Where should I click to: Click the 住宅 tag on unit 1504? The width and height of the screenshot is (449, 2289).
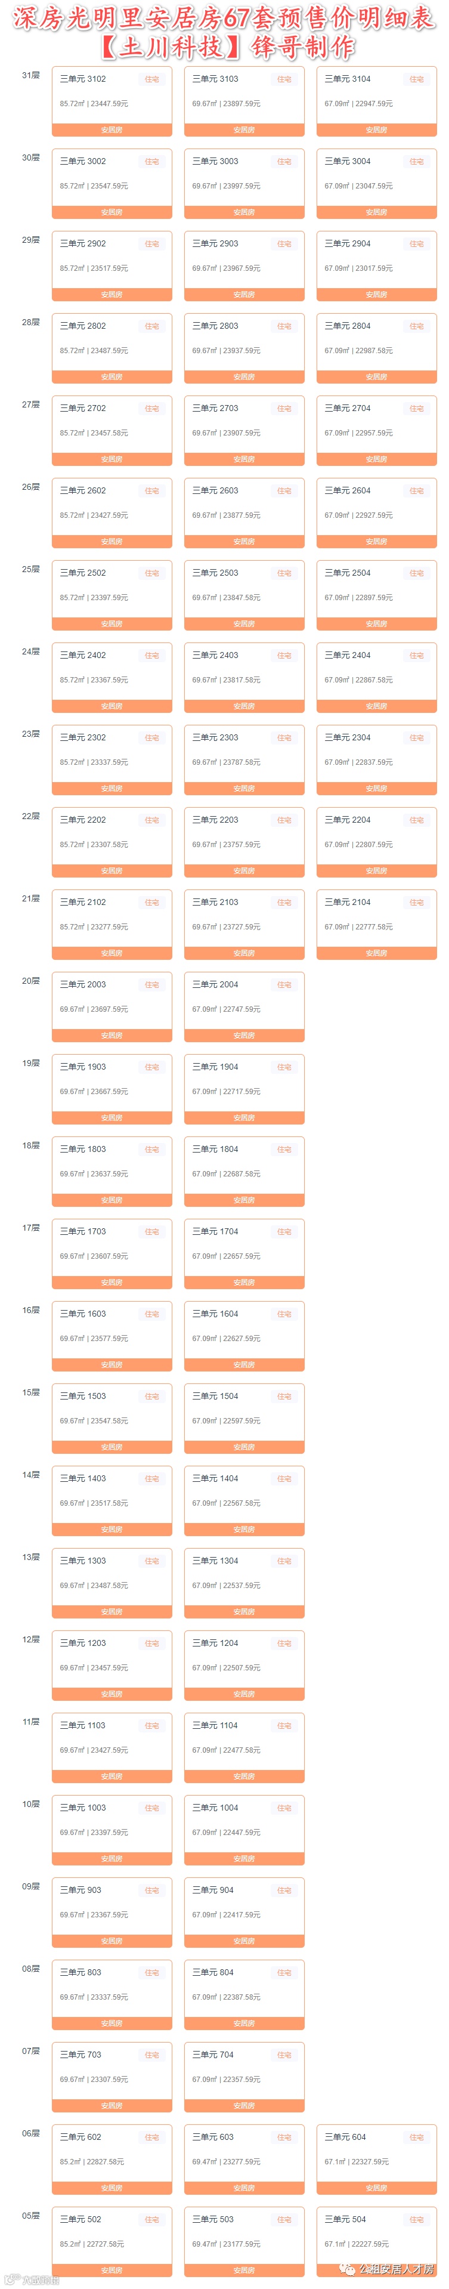(x=284, y=1396)
